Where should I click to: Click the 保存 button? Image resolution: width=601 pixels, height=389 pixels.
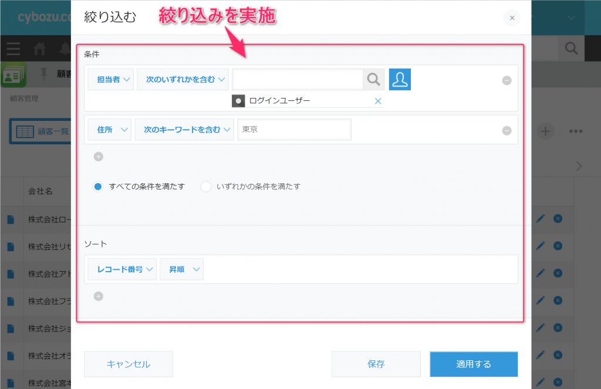[376, 364]
